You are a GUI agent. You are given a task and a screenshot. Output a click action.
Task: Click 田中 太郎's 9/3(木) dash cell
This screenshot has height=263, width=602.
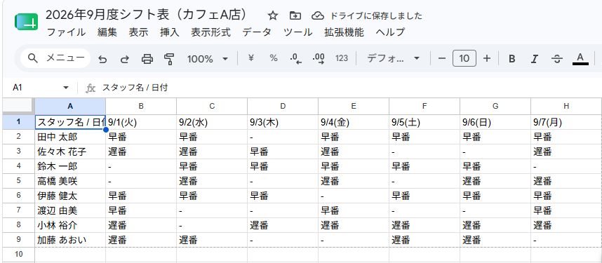point(283,137)
